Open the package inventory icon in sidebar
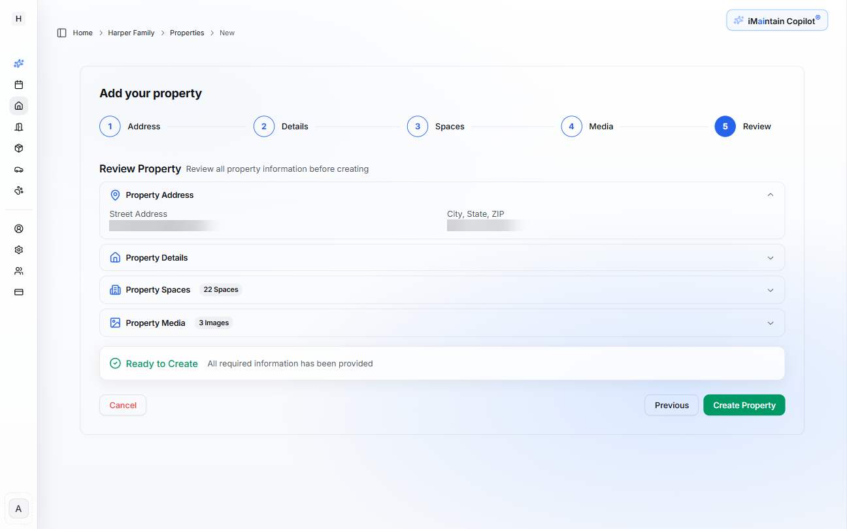 pyautogui.click(x=18, y=148)
